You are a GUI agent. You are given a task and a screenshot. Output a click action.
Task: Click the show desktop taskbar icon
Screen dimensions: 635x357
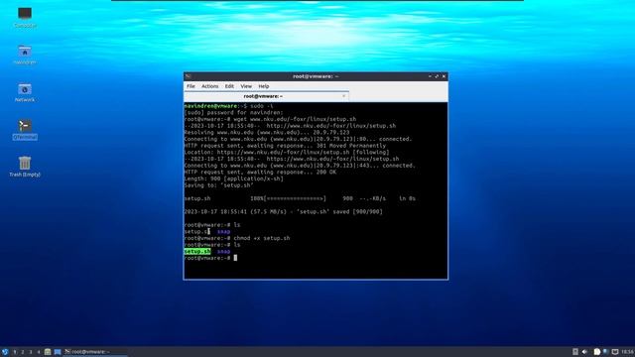click(x=58, y=352)
